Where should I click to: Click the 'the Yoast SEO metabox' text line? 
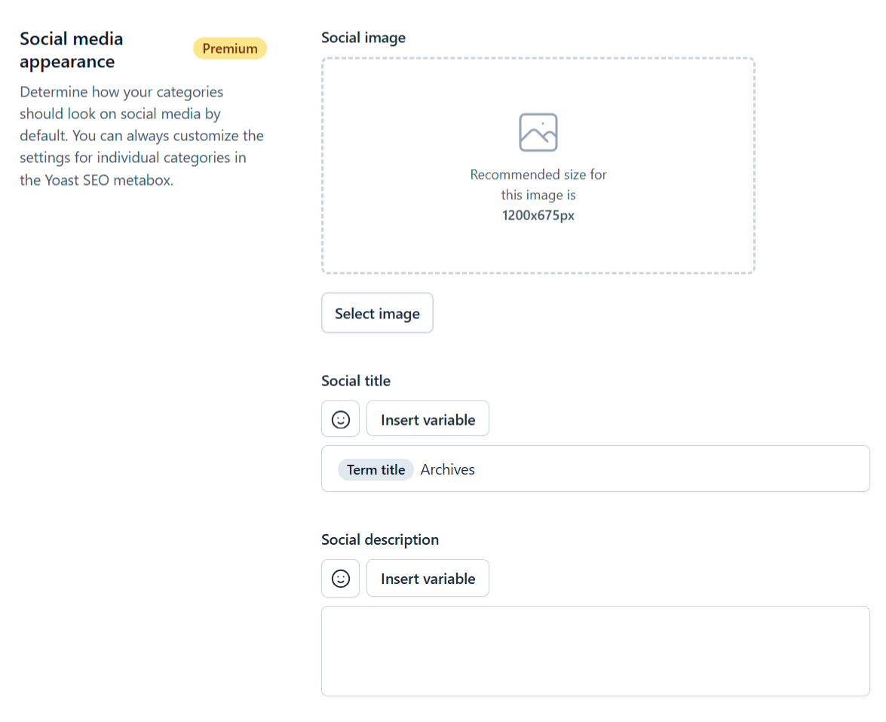[x=97, y=180]
